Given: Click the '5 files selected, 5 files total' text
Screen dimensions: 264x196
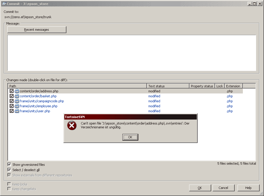Looking at the screenshot, I should [x=237, y=163].
